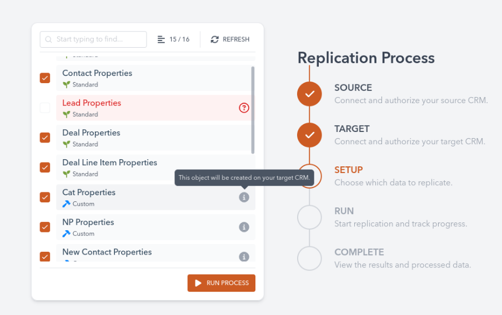Click the info icon for NP Properties
This screenshot has height=315, width=502.
(244, 227)
